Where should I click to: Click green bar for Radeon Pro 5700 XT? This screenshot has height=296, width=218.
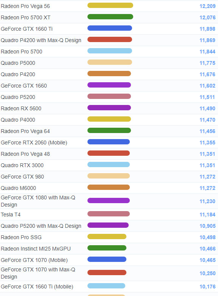pos(110,17)
